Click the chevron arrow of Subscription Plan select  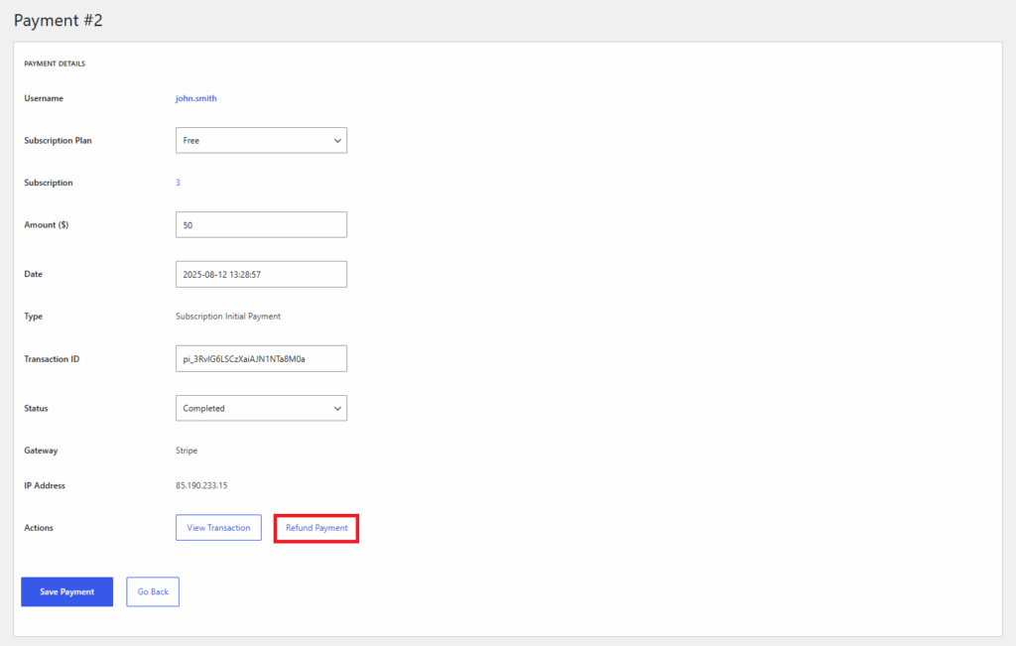point(337,141)
